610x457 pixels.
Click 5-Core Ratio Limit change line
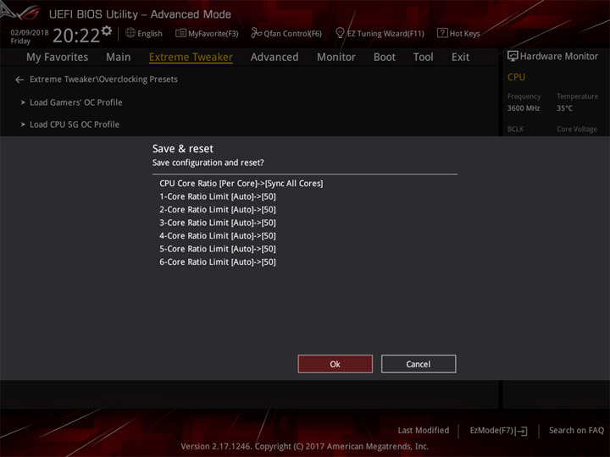(218, 249)
